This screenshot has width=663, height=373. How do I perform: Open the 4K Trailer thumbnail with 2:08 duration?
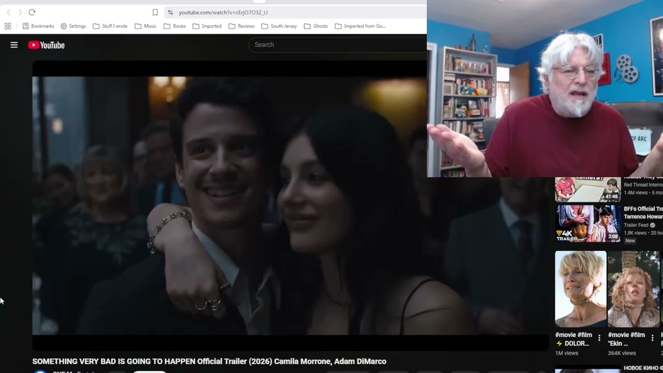coord(587,223)
